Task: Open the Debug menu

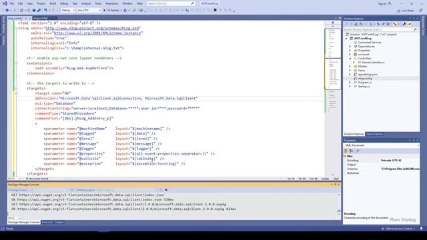Action: pyautogui.click(x=64, y=3)
